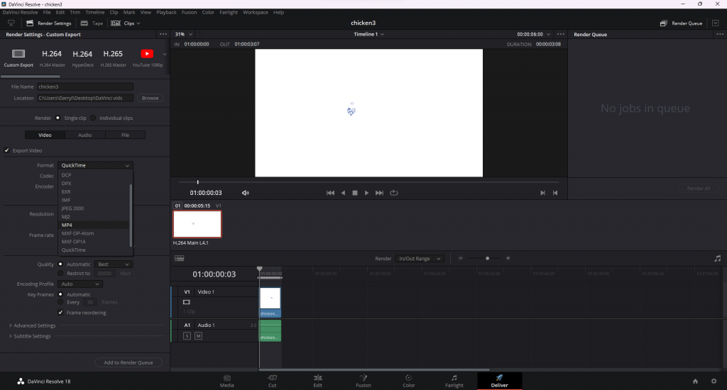Image resolution: width=727 pixels, height=390 pixels.
Task: Choose DPX from the format list
Action: pos(94,184)
